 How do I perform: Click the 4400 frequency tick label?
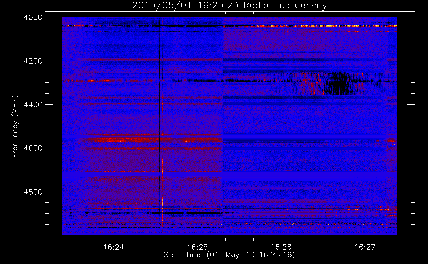click(x=33, y=105)
